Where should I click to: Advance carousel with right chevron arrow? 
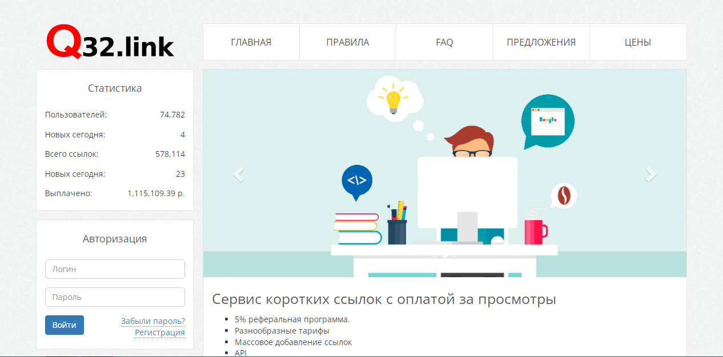(x=650, y=174)
